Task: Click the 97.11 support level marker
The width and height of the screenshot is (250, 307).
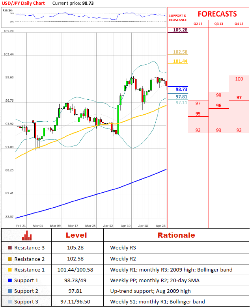Action: tap(181, 102)
